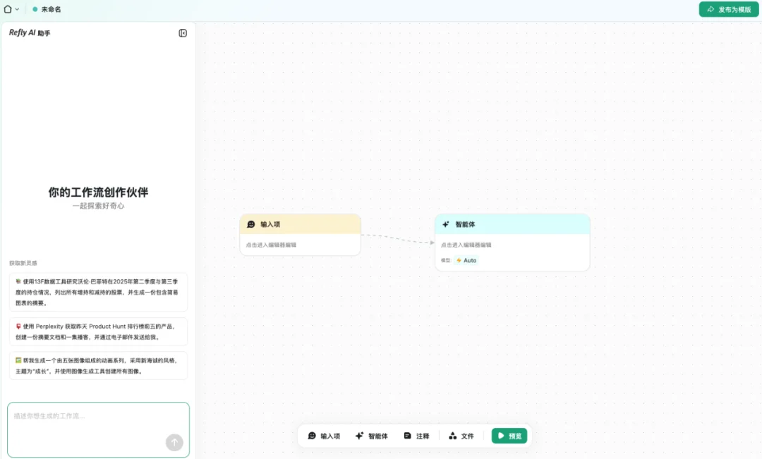Click the 发布为模版 button
The image size is (762, 459).
728,9
